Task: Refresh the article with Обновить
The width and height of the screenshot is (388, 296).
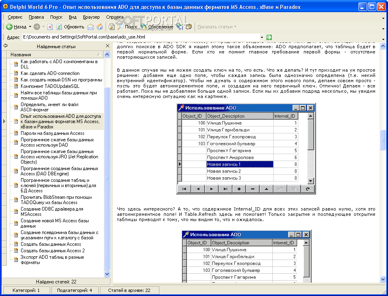Action: coord(70,27)
